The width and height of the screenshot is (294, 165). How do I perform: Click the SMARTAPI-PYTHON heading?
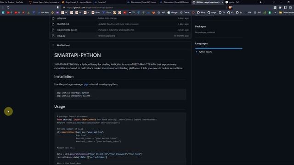pyautogui.click(x=78, y=55)
